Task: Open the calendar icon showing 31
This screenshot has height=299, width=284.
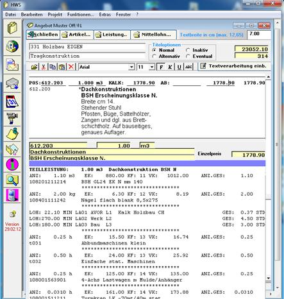Action: point(12,101)
